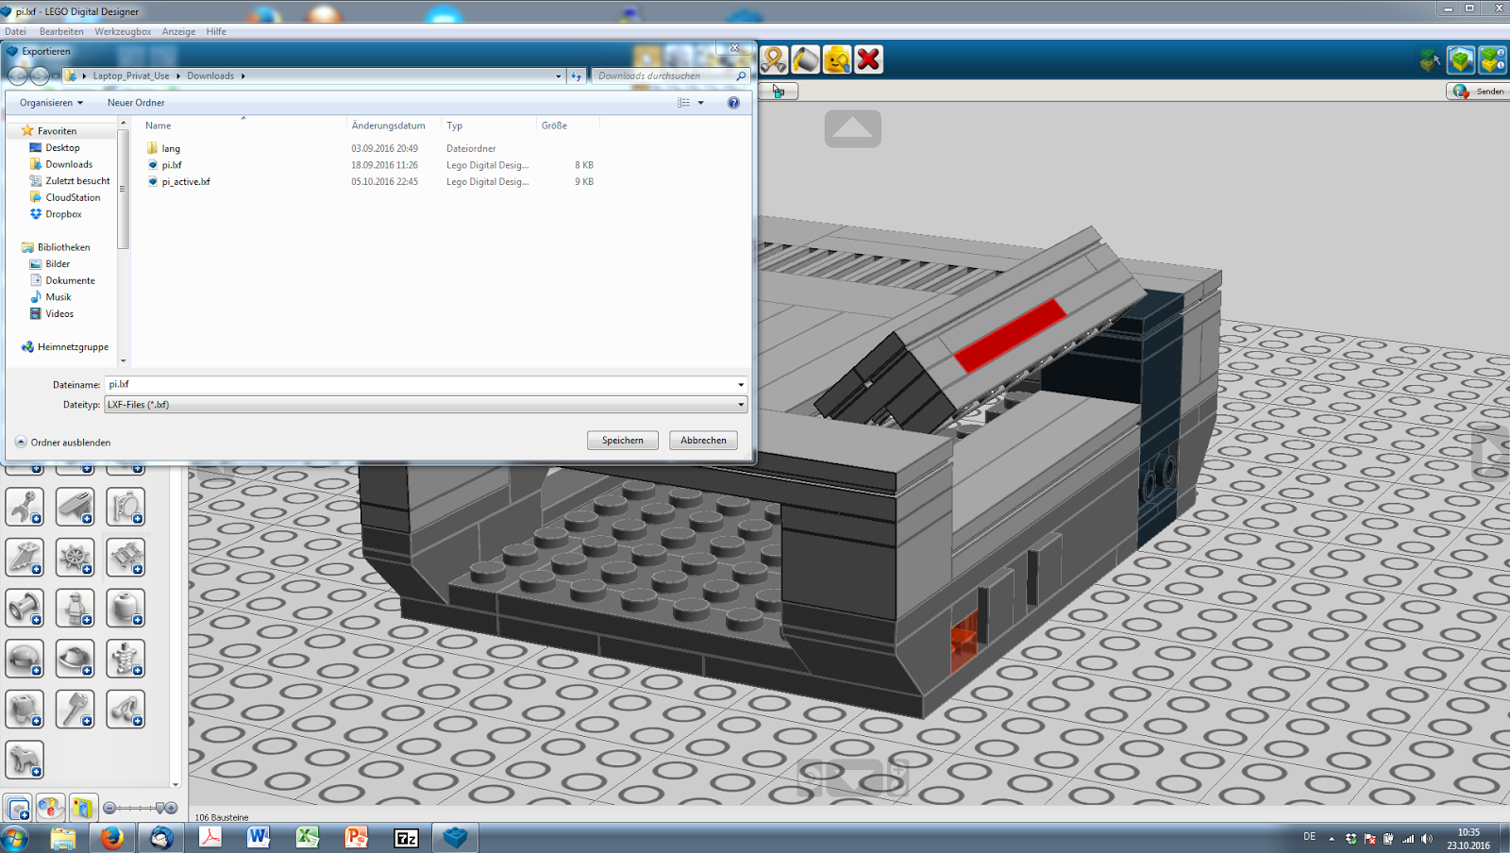Open the minifig head brick category
This screenshot has width=1510, height=853.
pos(126,609)
